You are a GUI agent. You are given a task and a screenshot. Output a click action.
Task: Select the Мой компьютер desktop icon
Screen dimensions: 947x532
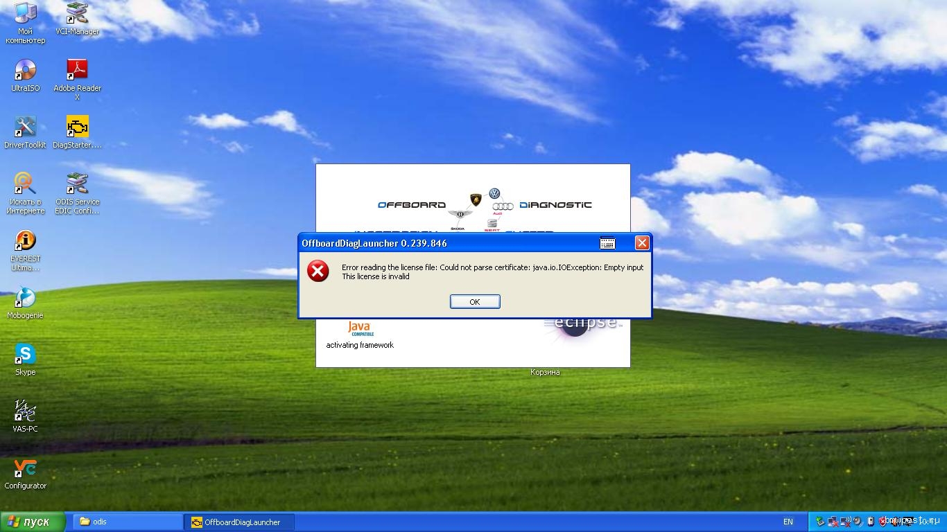click(x=25, y=14)
